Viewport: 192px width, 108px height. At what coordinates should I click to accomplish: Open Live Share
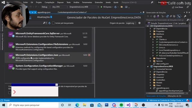178,7
